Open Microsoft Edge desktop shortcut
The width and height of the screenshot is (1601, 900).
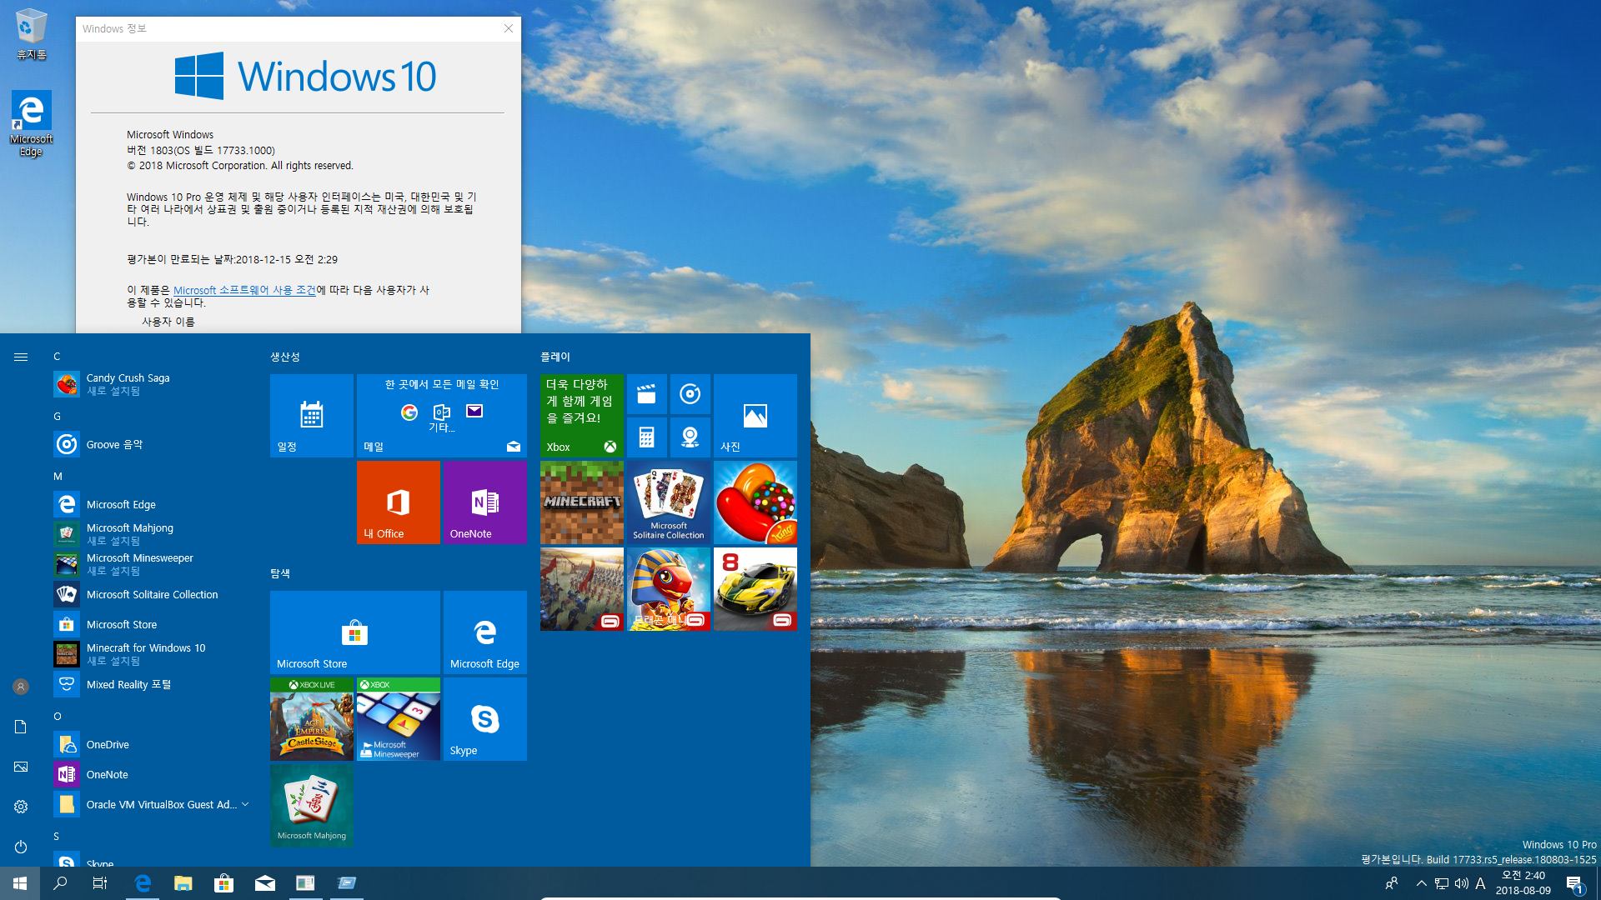tap(31, 123)
